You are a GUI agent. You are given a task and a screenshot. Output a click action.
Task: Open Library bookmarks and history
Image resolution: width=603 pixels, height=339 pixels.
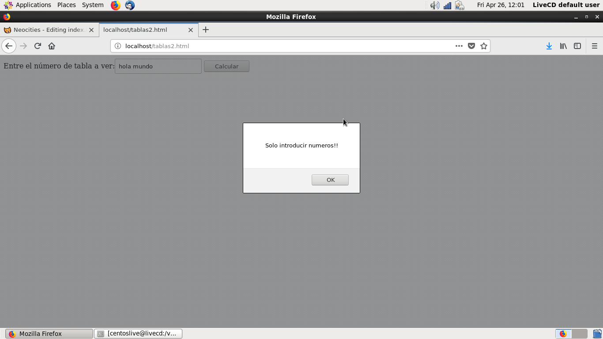563,46
